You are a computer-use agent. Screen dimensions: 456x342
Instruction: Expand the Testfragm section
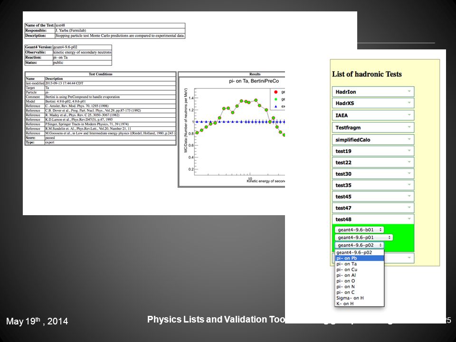click(x=373, y=128)
